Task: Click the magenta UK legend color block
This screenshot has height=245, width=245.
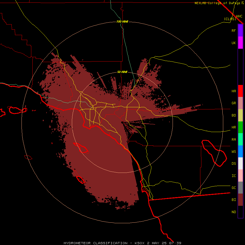Action: point(240,43)
